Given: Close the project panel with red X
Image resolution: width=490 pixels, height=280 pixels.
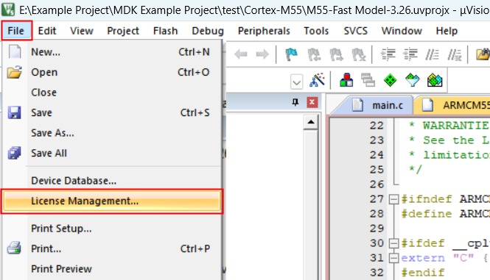Looking at the screenshot, I should [x=312, y=102].
